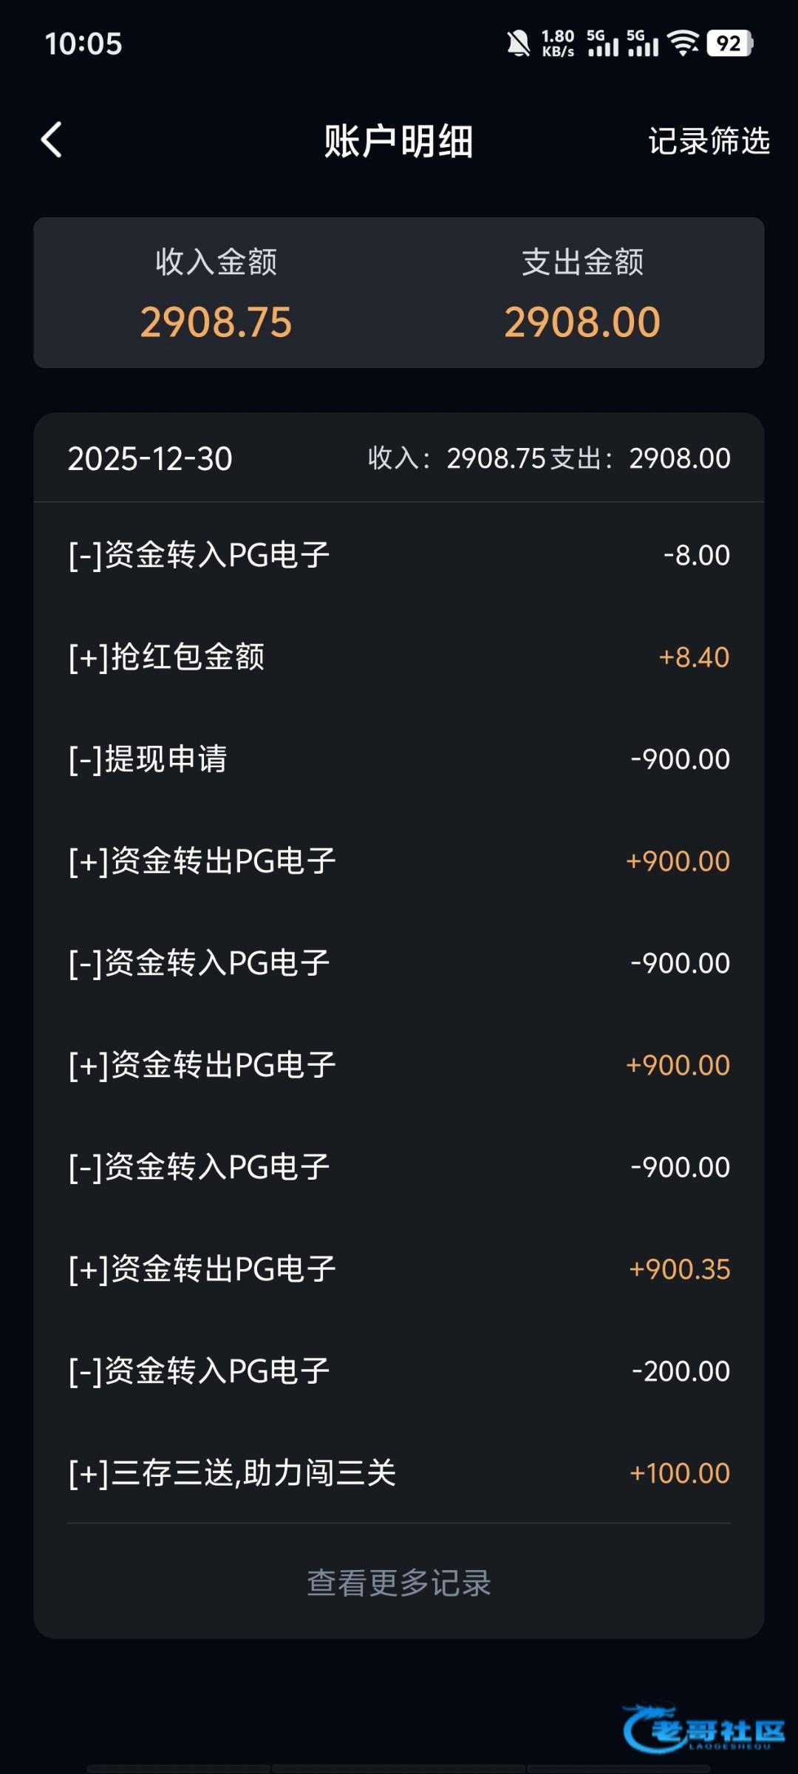
Task: Open the 三存三送,助力闯三关 bonus record
Action: tap(399, 1473)
